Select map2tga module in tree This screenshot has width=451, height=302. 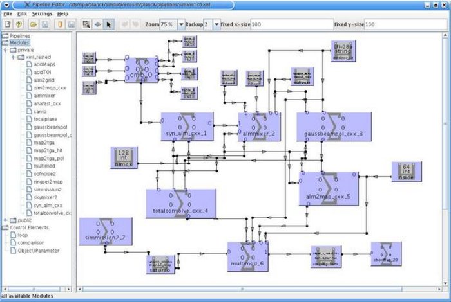pos(44,143)
